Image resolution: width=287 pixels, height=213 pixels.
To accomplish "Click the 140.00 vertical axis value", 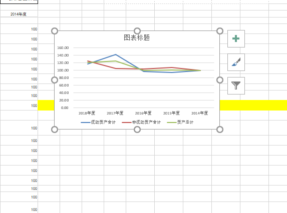I will pos(63,55).
